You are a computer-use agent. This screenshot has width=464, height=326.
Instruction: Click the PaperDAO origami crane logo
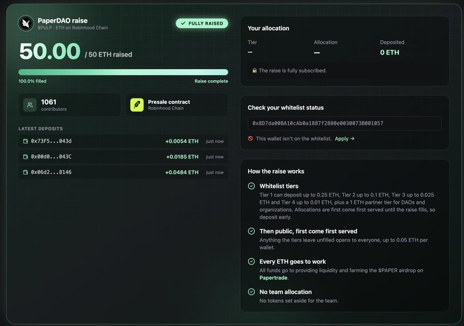tap(26, 23)
